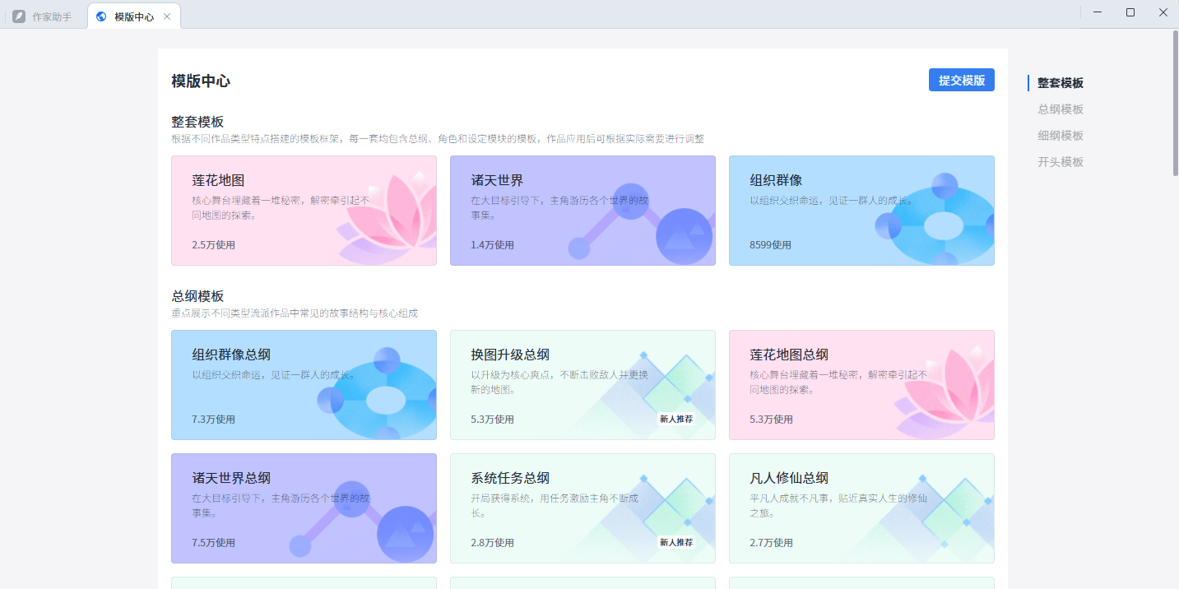Click the 作家助手 feather app icon
Image resolution: width=1179 pixels, height=589 pixels.
click(18, 15)
